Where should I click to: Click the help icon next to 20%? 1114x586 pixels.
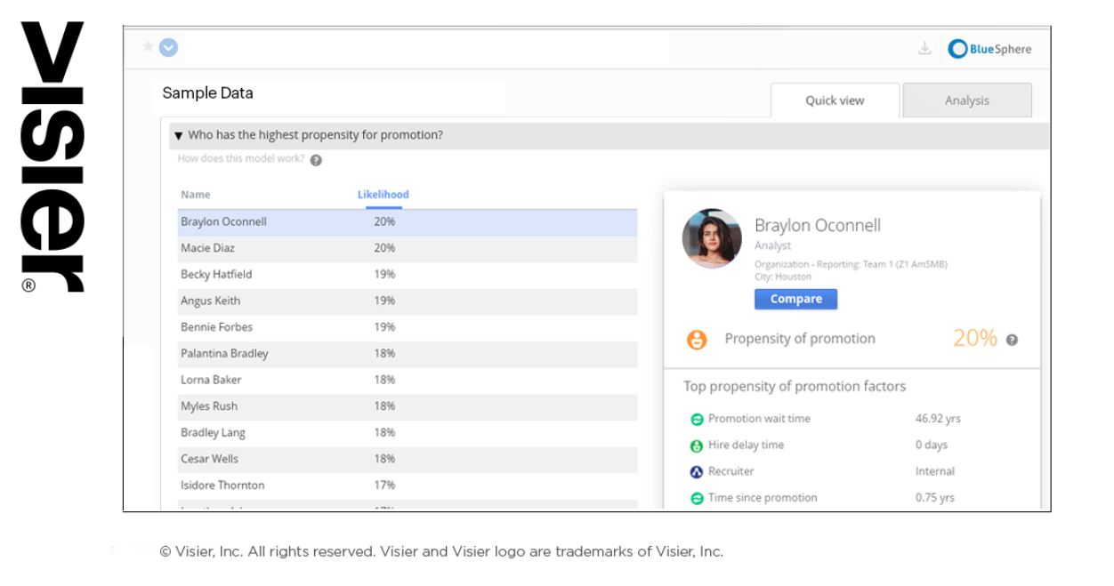click(x=1012, y=340)
